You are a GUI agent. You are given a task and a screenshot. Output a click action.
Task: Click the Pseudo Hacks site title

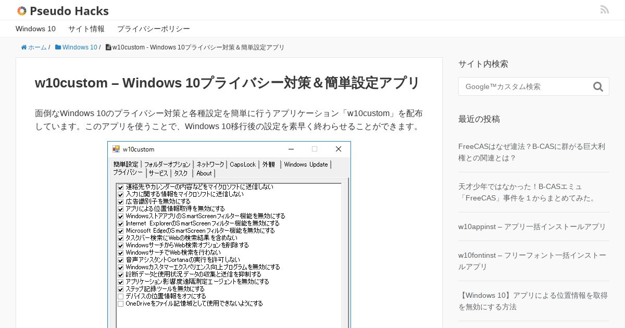pyautogui.click(x=69, y=11)
